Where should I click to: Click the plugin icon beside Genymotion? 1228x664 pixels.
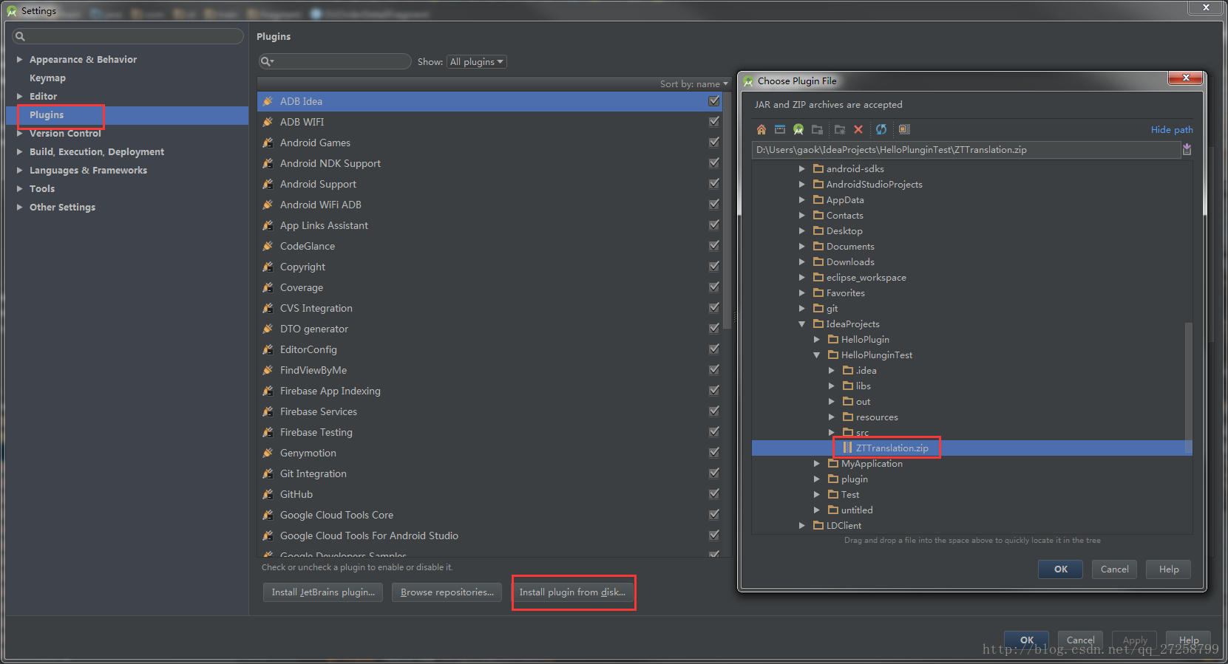(x=268, y=453)
